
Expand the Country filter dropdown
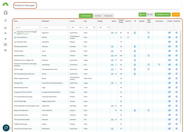click(x=76, y=27)
